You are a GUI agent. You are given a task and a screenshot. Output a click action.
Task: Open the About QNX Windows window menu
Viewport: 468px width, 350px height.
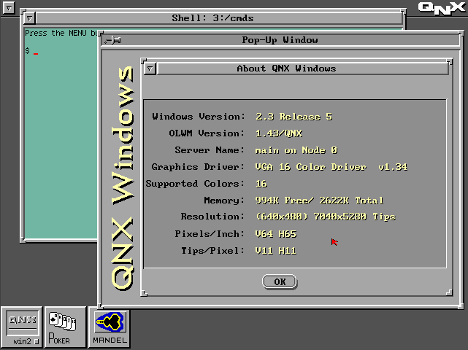[x=150, y=69]
